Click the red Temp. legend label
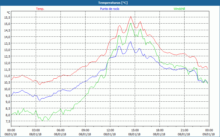Image resolution: width=220 pixels, height=137 pixels. (40, 9)
